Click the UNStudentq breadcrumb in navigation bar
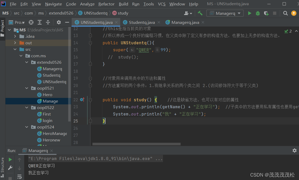The width and height of the screenshot is (299, 180). tap(93, 13)
